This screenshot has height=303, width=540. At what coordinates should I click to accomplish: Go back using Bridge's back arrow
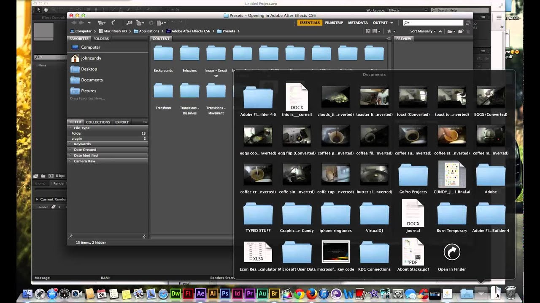74,23
